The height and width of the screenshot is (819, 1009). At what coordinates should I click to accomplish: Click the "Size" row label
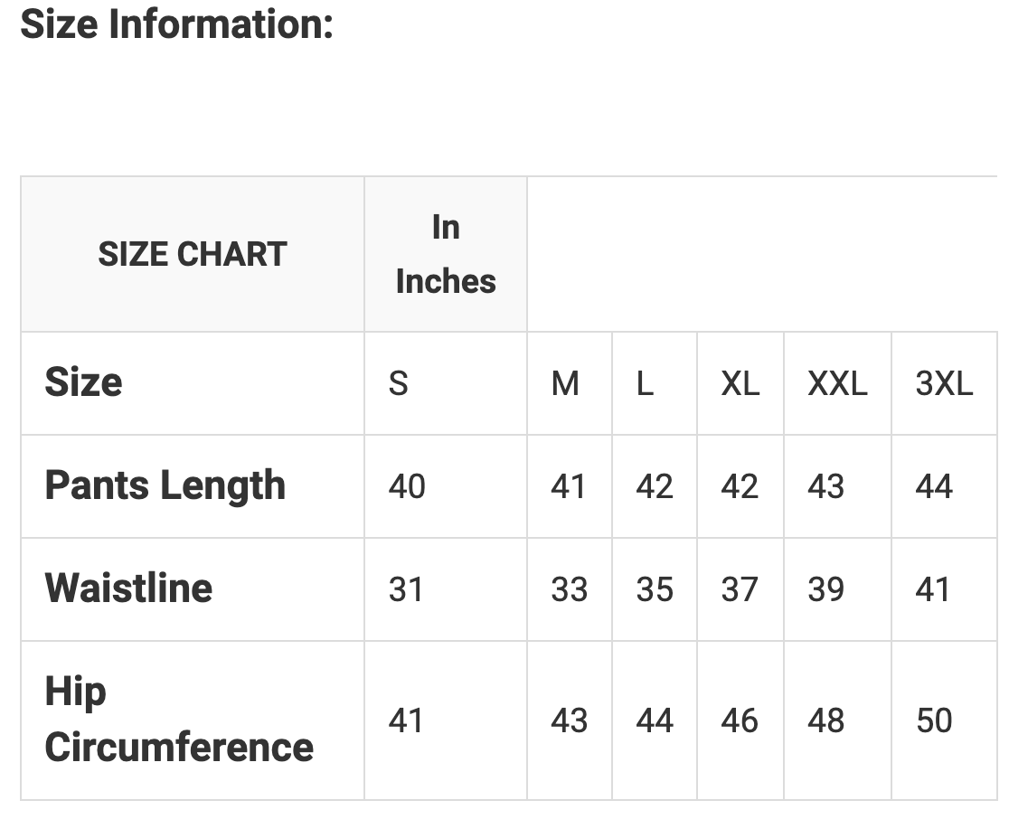tap(83, 382)
